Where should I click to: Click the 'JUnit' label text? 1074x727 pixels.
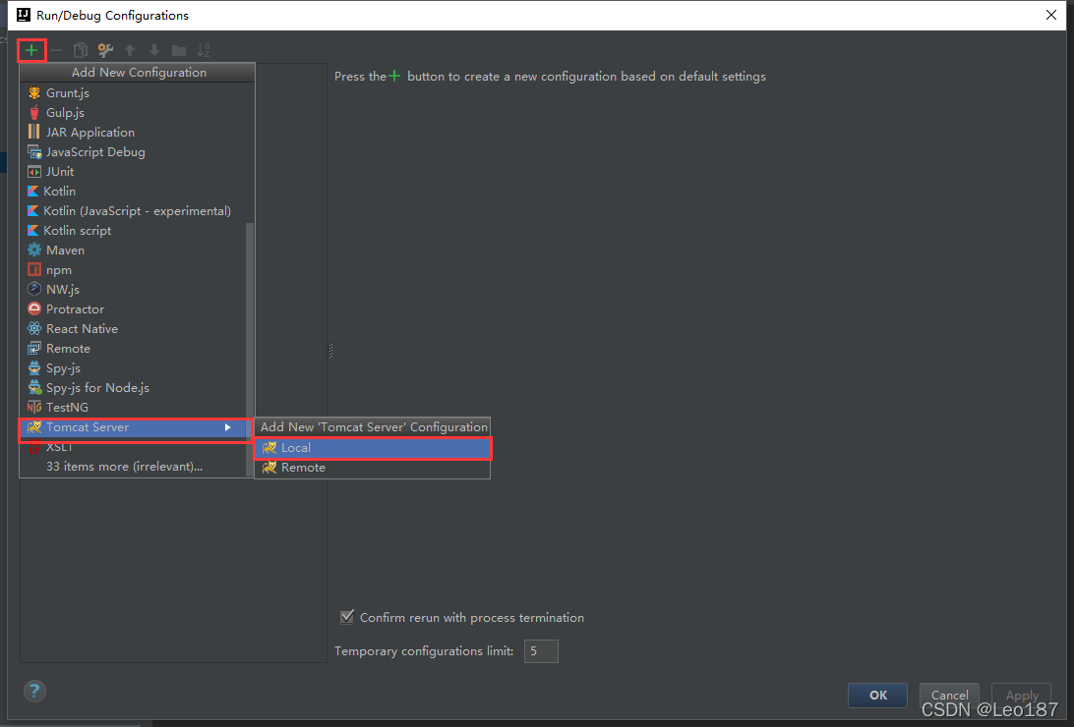(60, 172)
